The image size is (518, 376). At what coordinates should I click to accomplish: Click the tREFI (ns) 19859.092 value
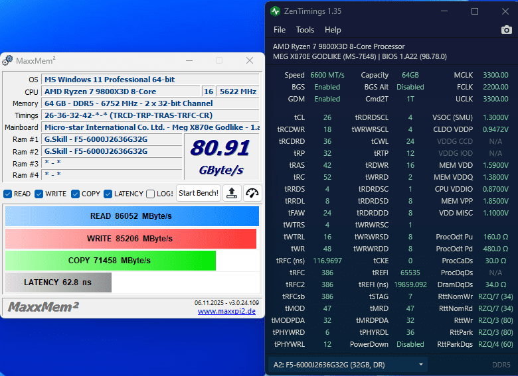point(410,284)
